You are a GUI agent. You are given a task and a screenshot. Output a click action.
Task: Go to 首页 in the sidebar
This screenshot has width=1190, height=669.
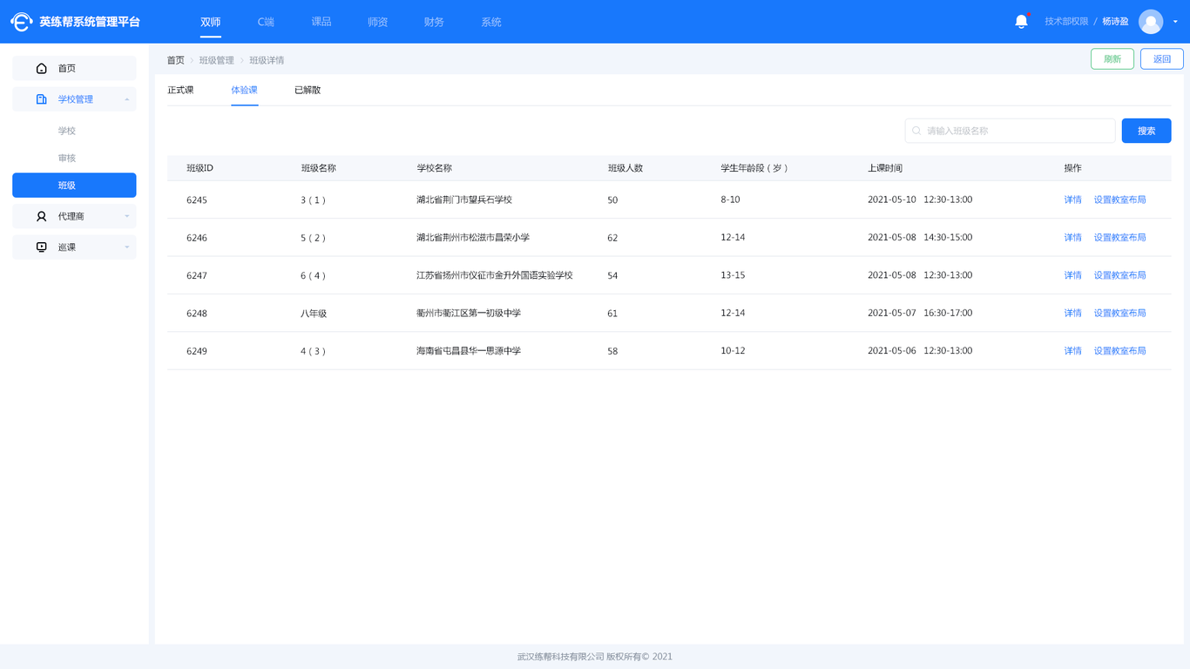click(74, 68)
